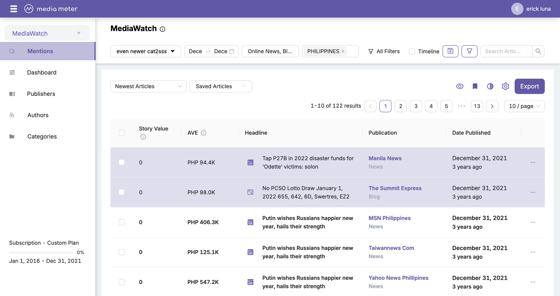Click calendar icon in date range

pos(231,51)
